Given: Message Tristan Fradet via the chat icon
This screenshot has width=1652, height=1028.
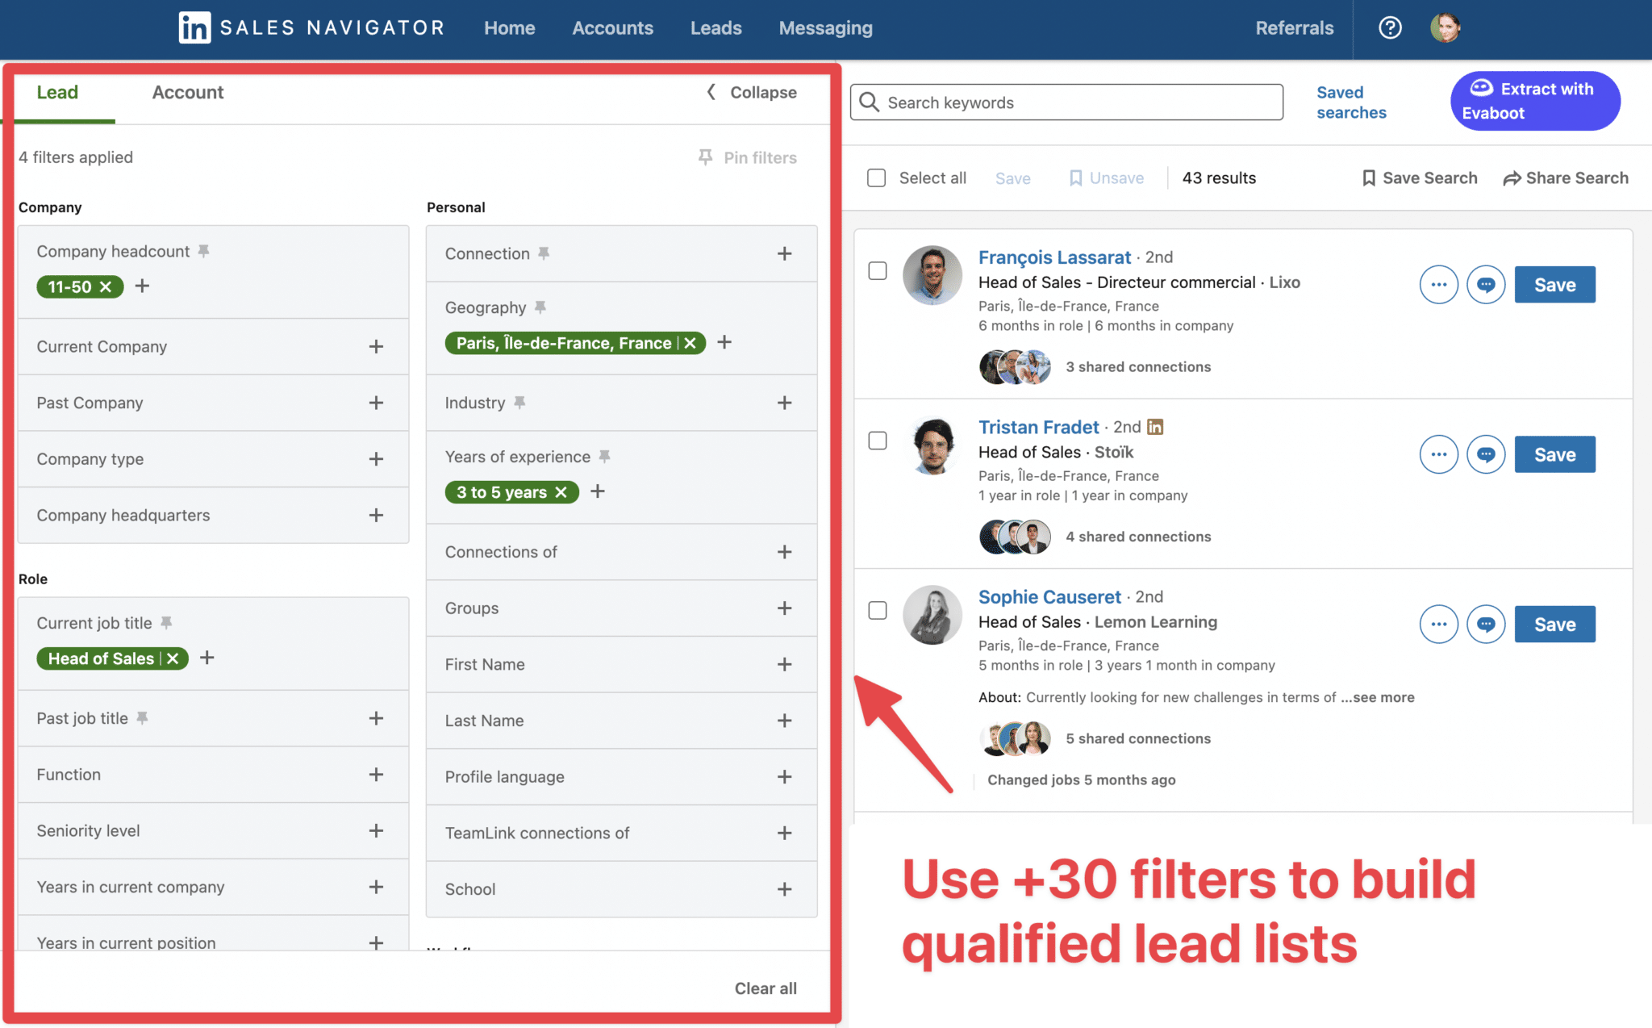Looking at the screenshot, I should click(1486, 454).
